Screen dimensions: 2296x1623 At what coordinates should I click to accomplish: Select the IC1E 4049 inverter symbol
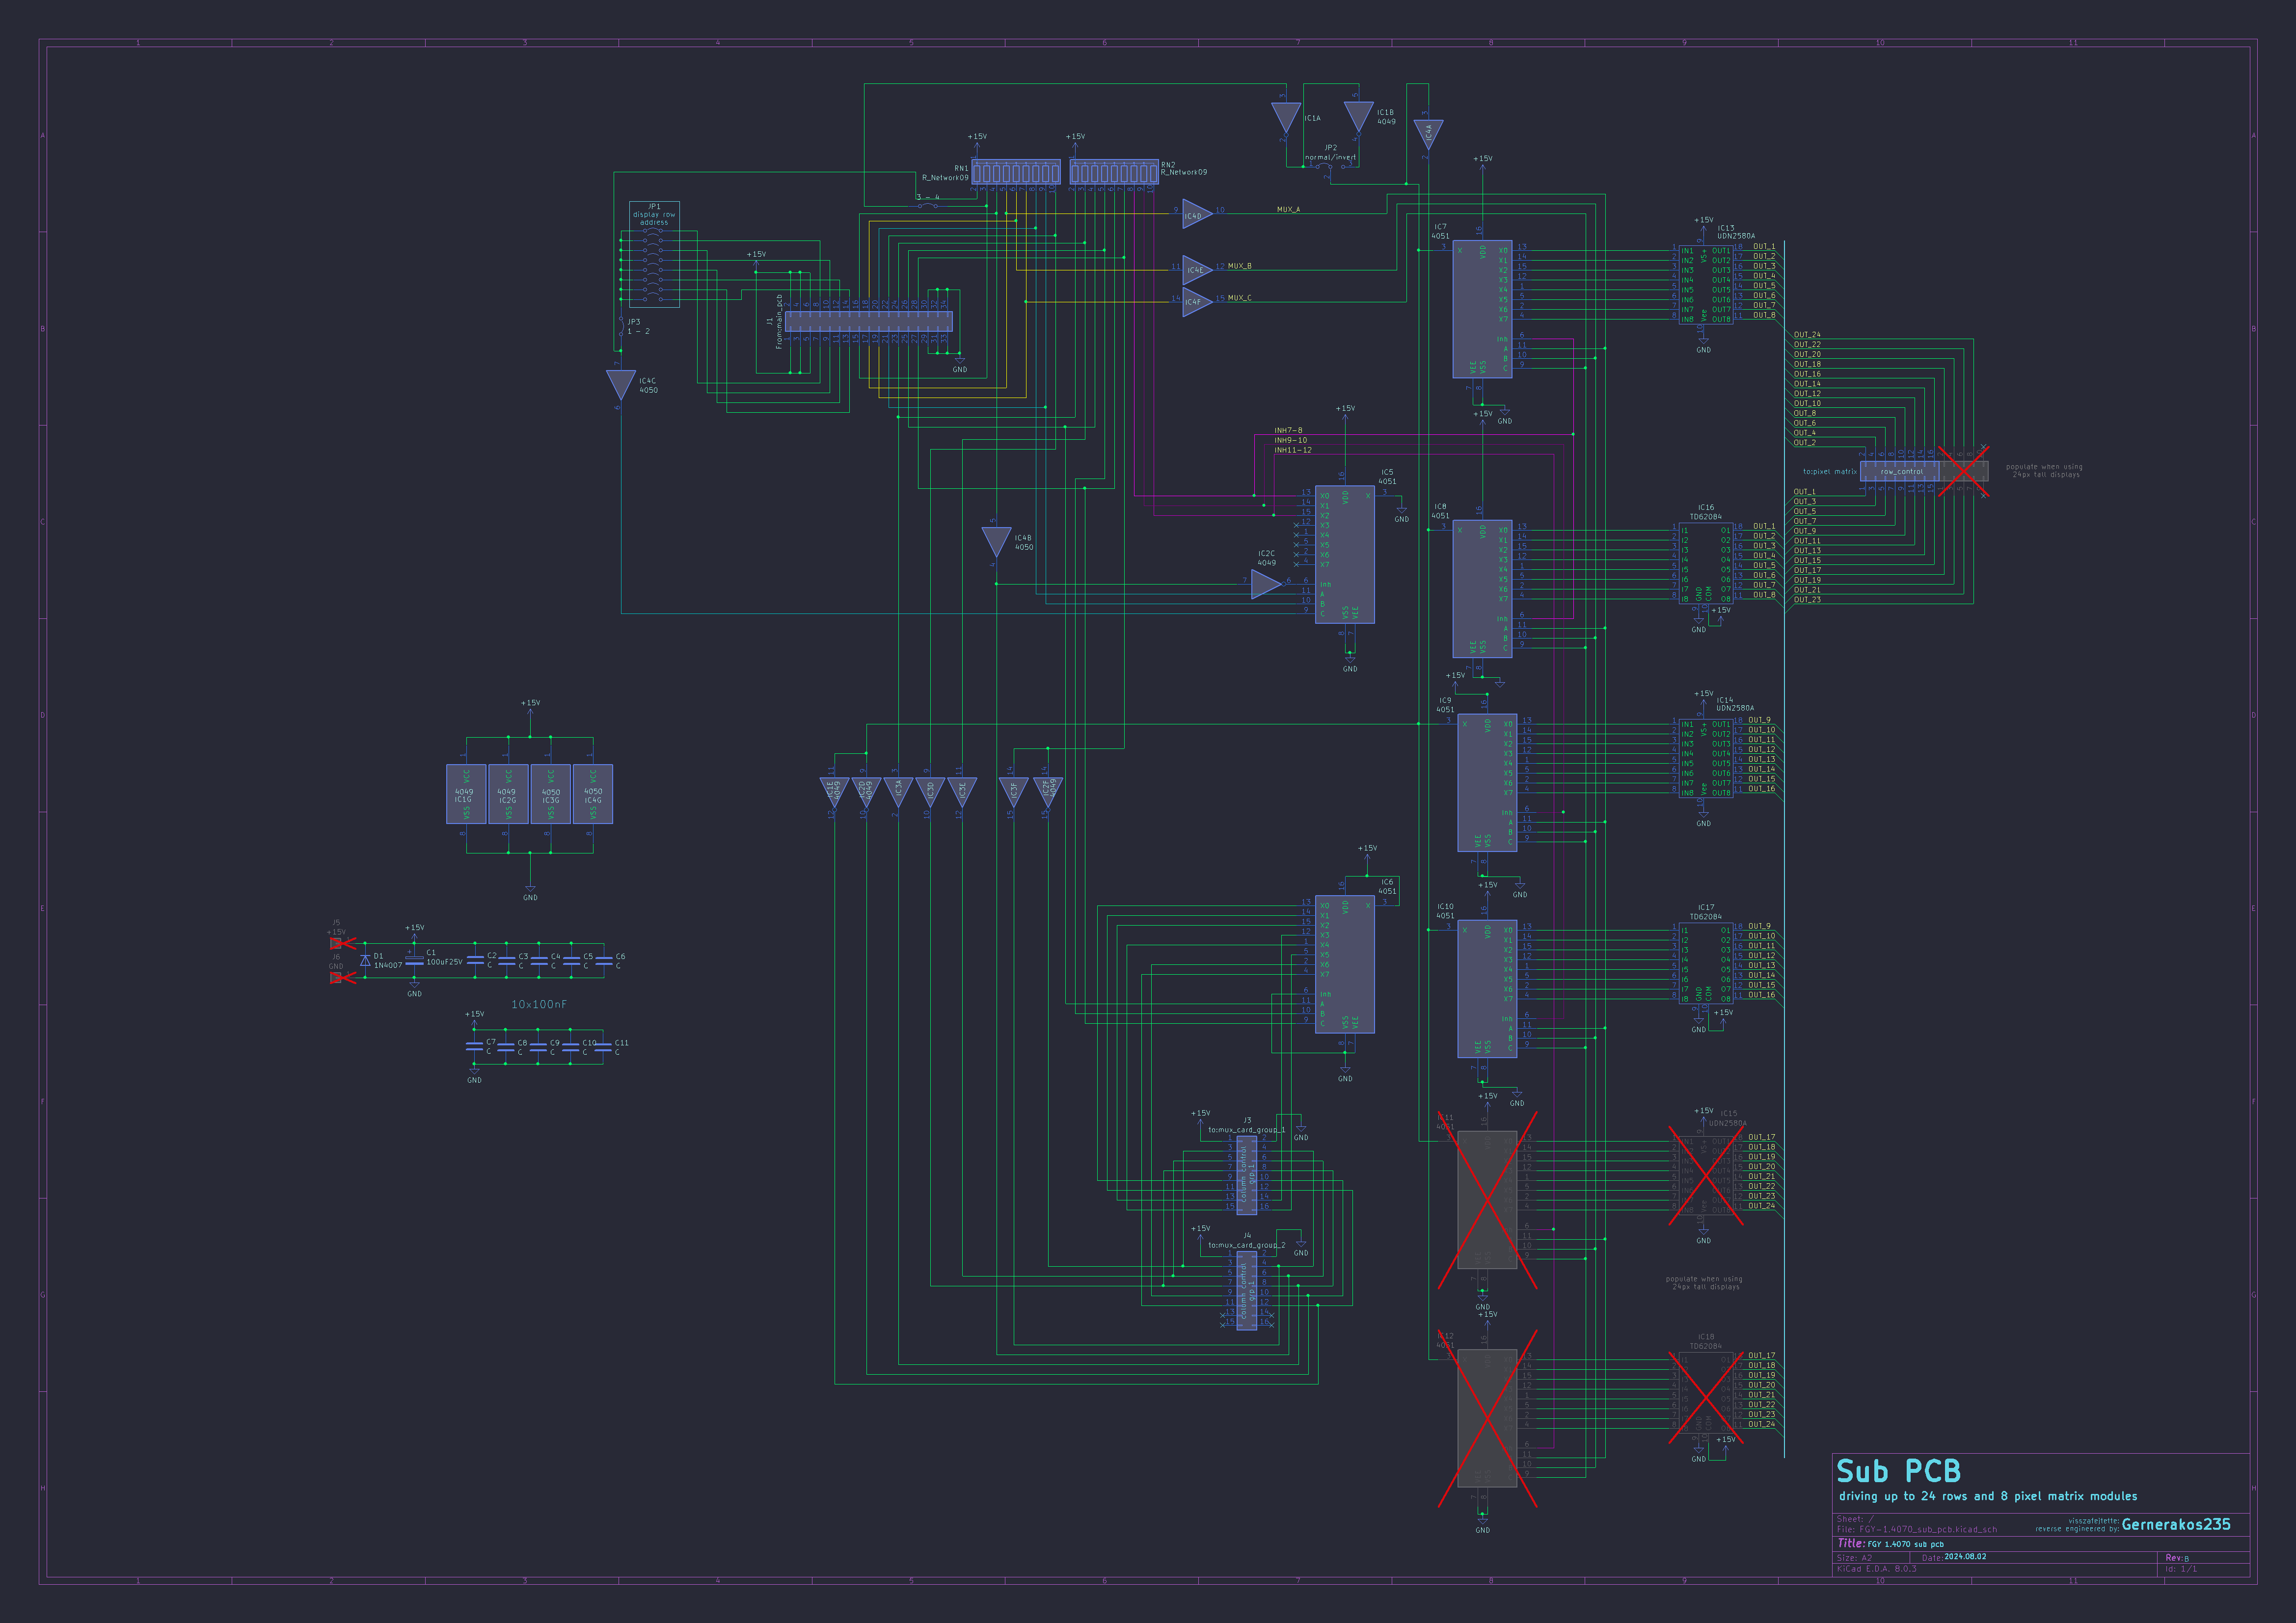(x=834, y=793)
